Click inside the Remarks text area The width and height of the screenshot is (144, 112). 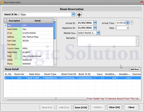click(107, 41)
